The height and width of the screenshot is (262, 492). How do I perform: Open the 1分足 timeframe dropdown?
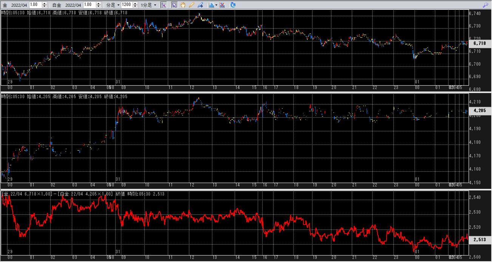(149, 5)
